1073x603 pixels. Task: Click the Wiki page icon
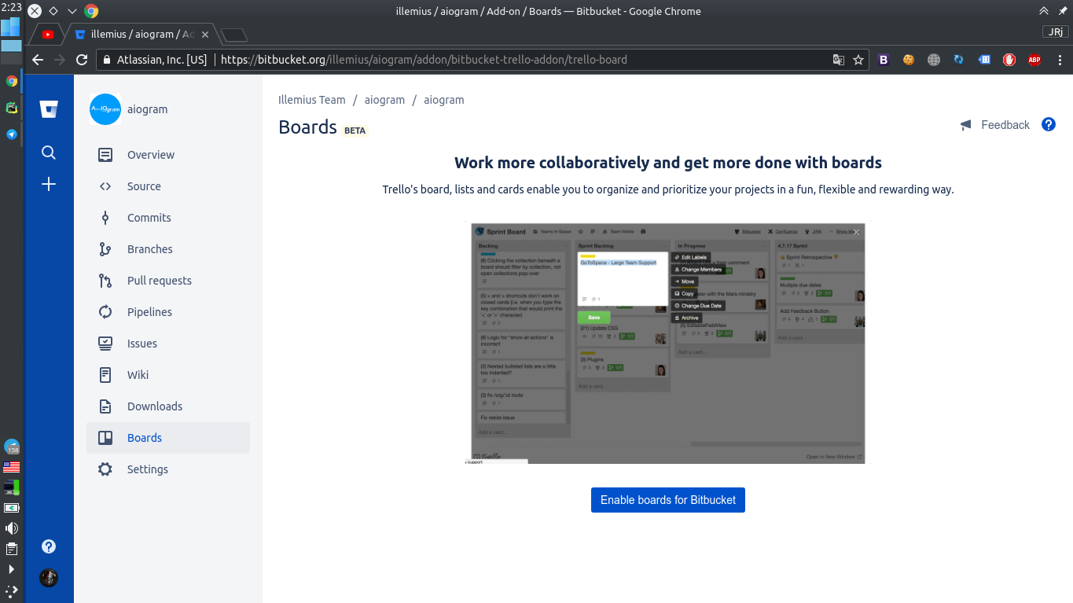105,375
